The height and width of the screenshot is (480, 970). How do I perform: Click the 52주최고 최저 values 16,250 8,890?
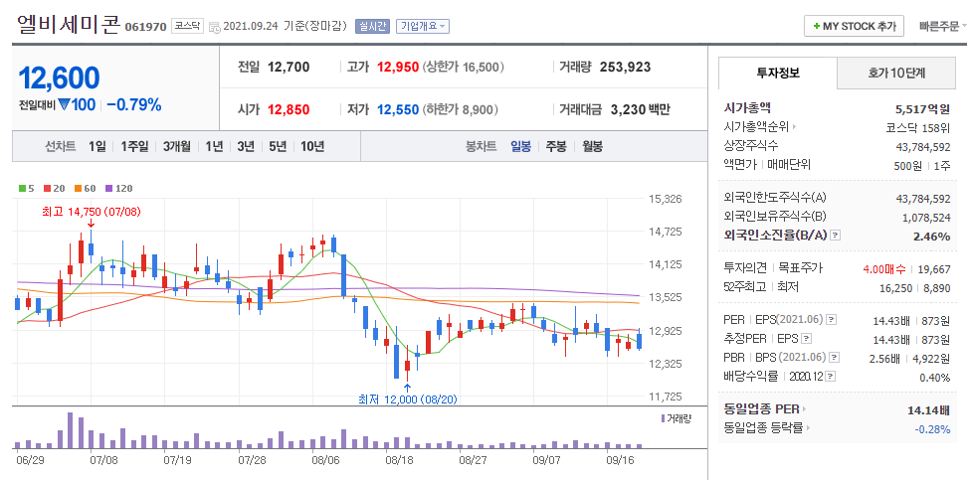coord(915,287)
